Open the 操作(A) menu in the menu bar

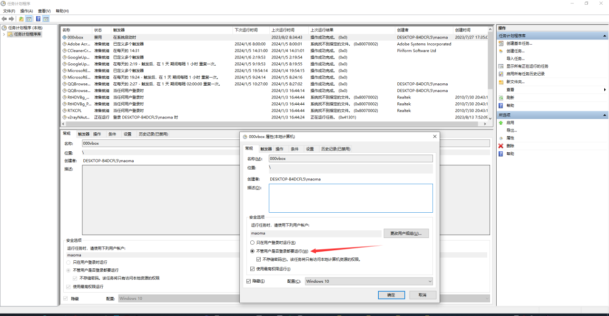tap(26, 11)
